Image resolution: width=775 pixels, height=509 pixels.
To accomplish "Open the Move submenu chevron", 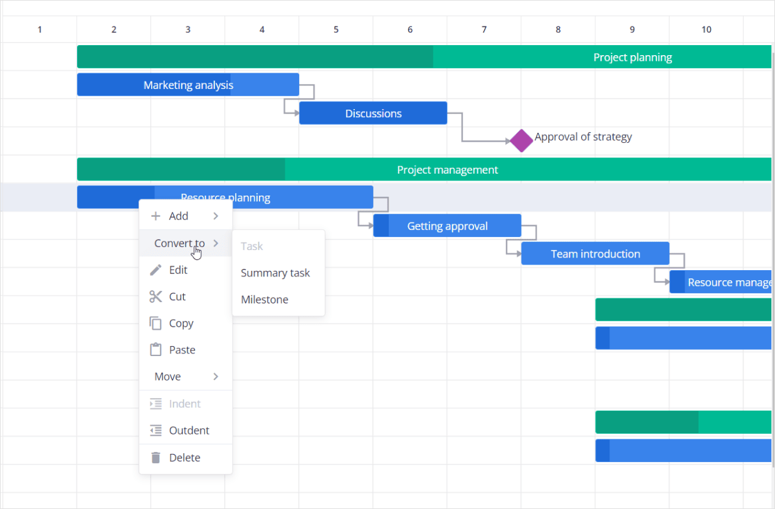I will pyautogui.click(x=216, y=376).
